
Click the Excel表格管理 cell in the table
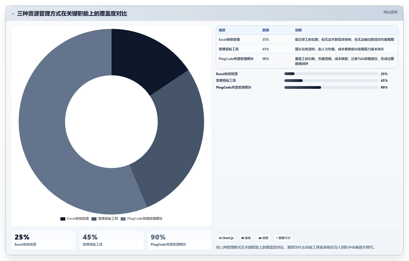[x=229, y=40]
